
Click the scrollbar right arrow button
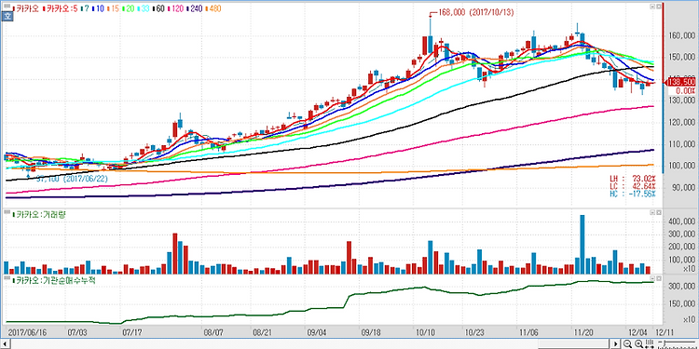coord(615,343)
